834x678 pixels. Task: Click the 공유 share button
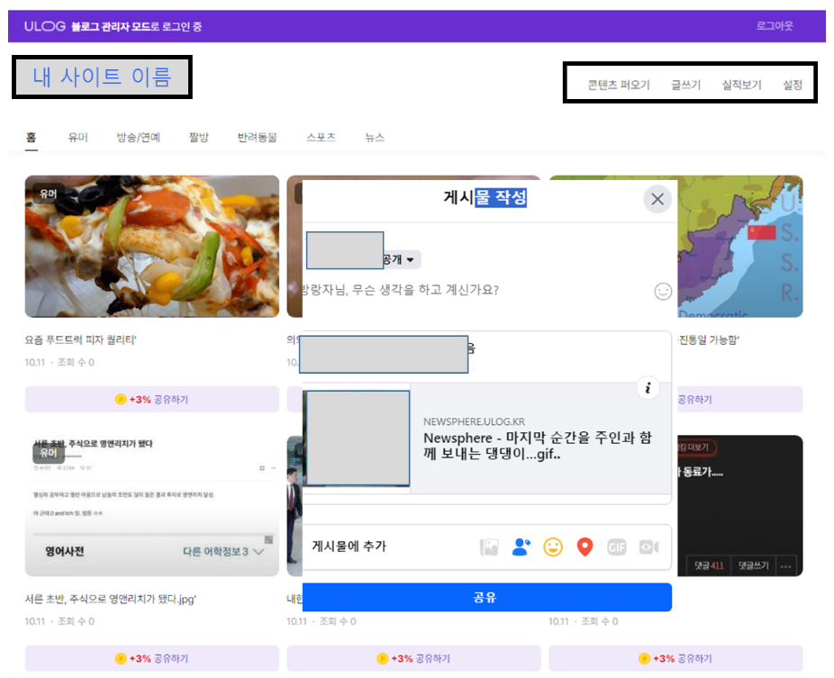click(487, 597)
